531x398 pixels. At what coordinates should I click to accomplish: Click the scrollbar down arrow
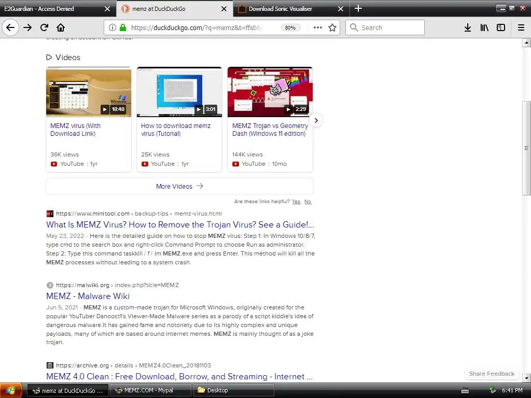pyautogui.click(x=526, y=378)
